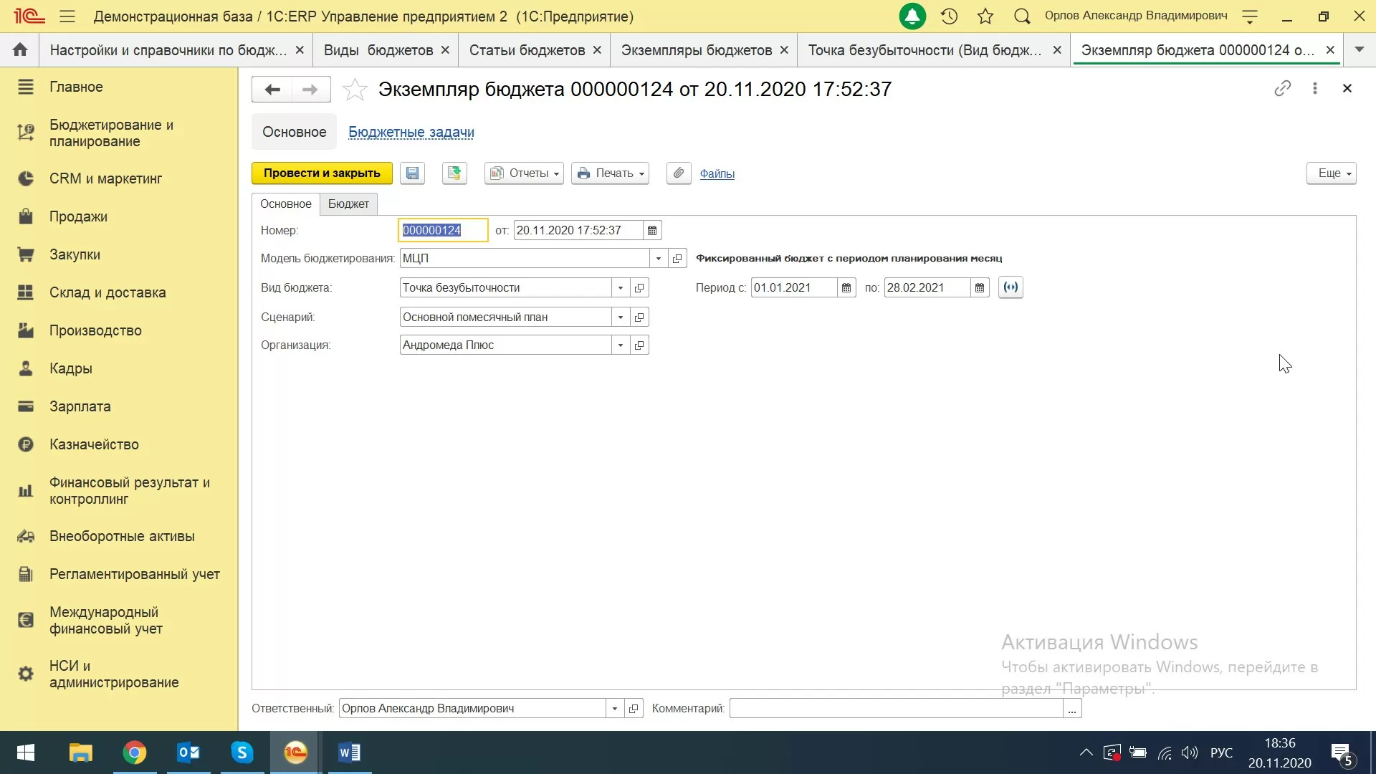1376x774 pixels.
Task: Click into the Комментарий input field
Action: [895, 708]
